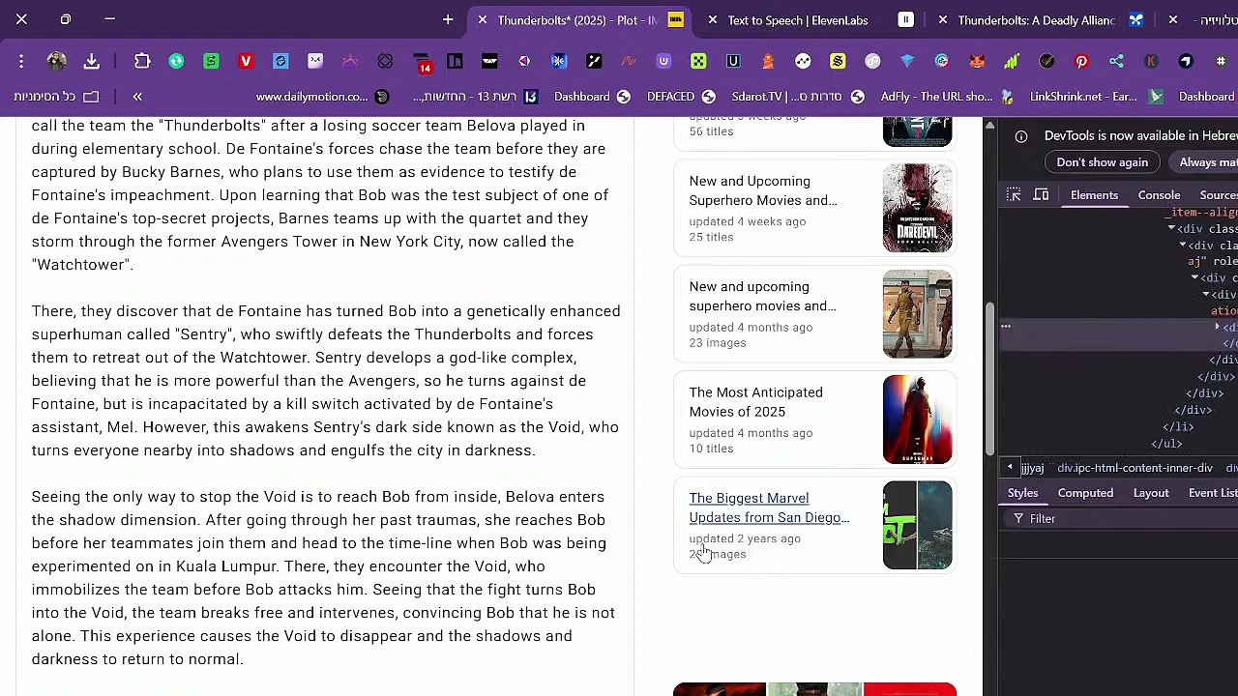Open the Extensions puzzle-piece menu

[142, 61]
